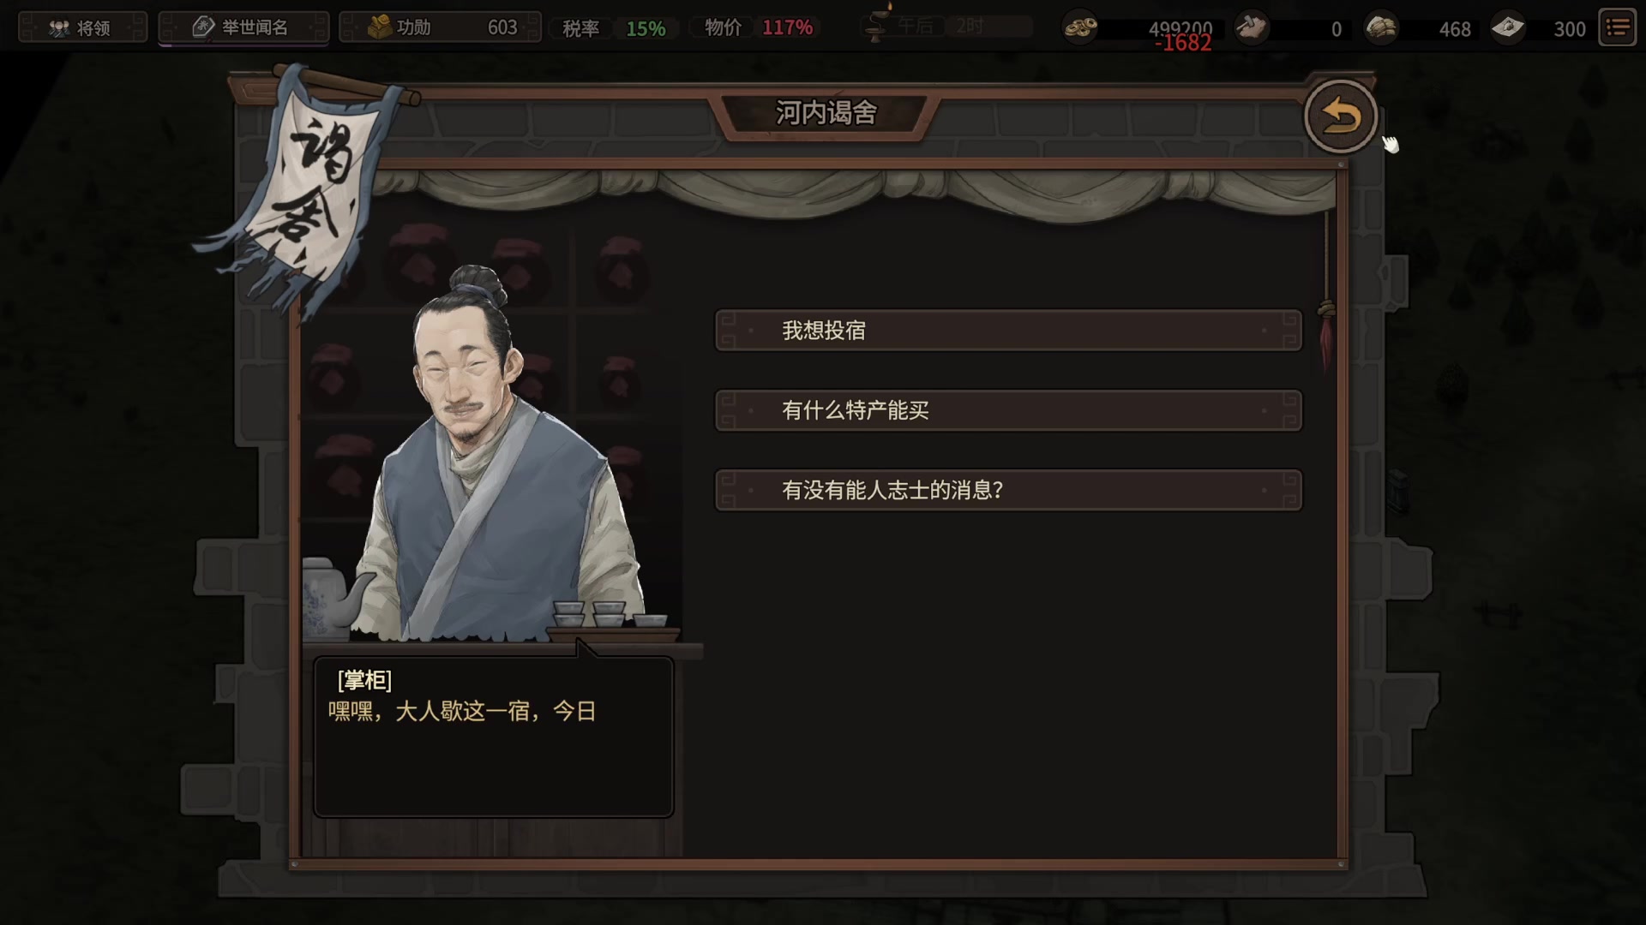Click the grain food supply icon
The image size is (1646, 925).
click(1381, 28)
